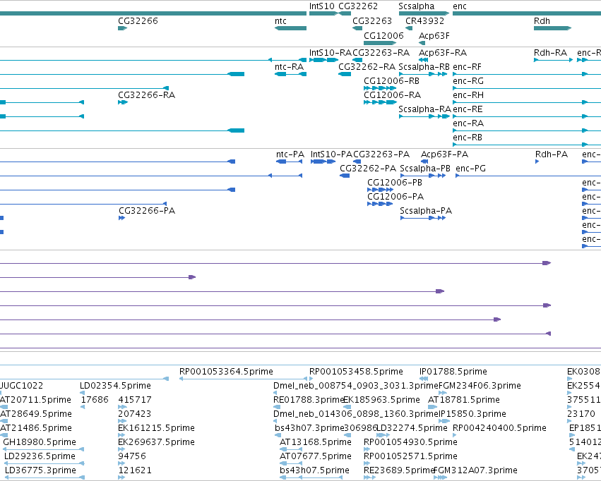
Task: Select the Scsalpha-RB transcript label
Action: (424, 67)
